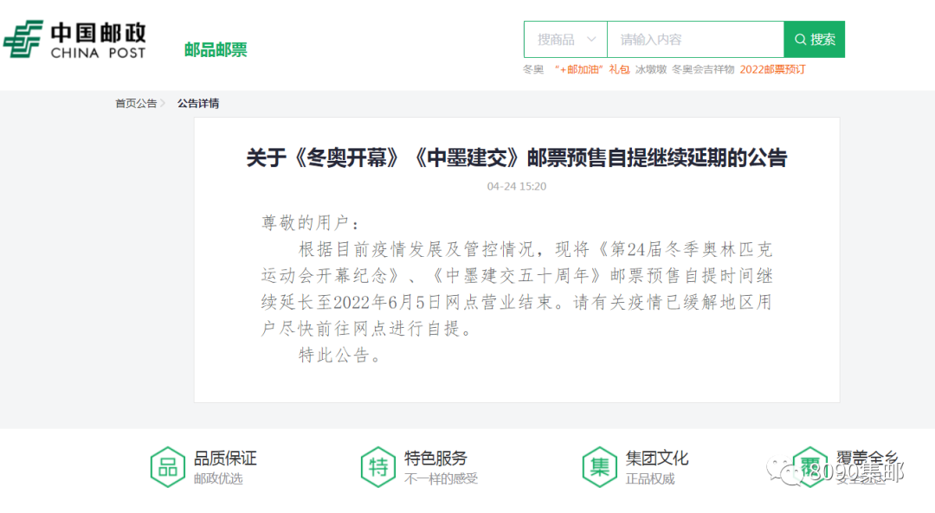The image size is (935, 513).
Task: Click the 特色服务 heading text
Action: point(435,458)
